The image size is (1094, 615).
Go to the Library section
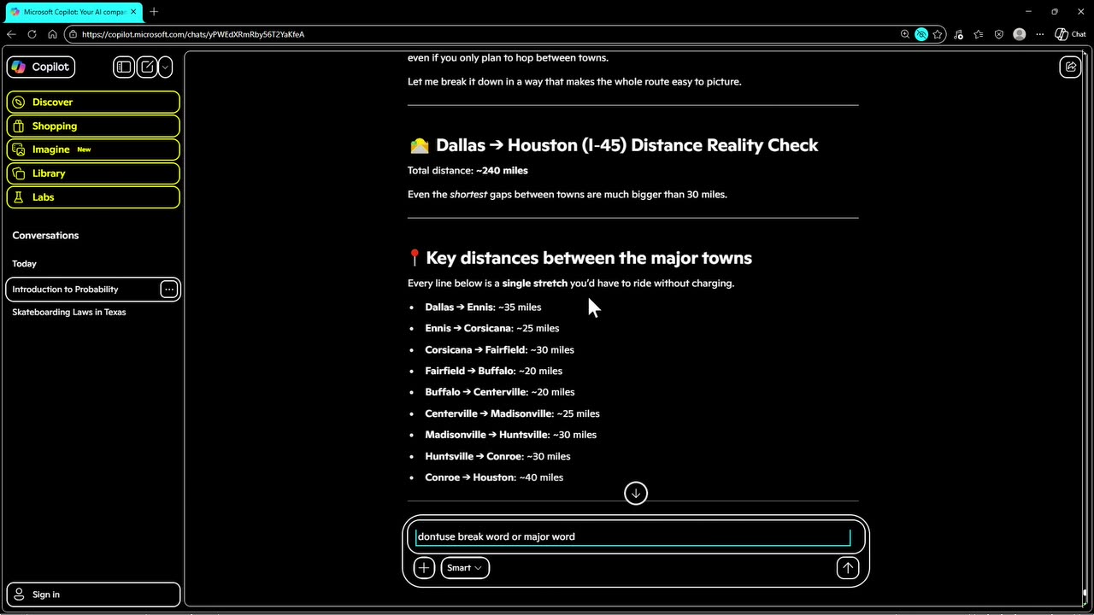coord(93,173)
